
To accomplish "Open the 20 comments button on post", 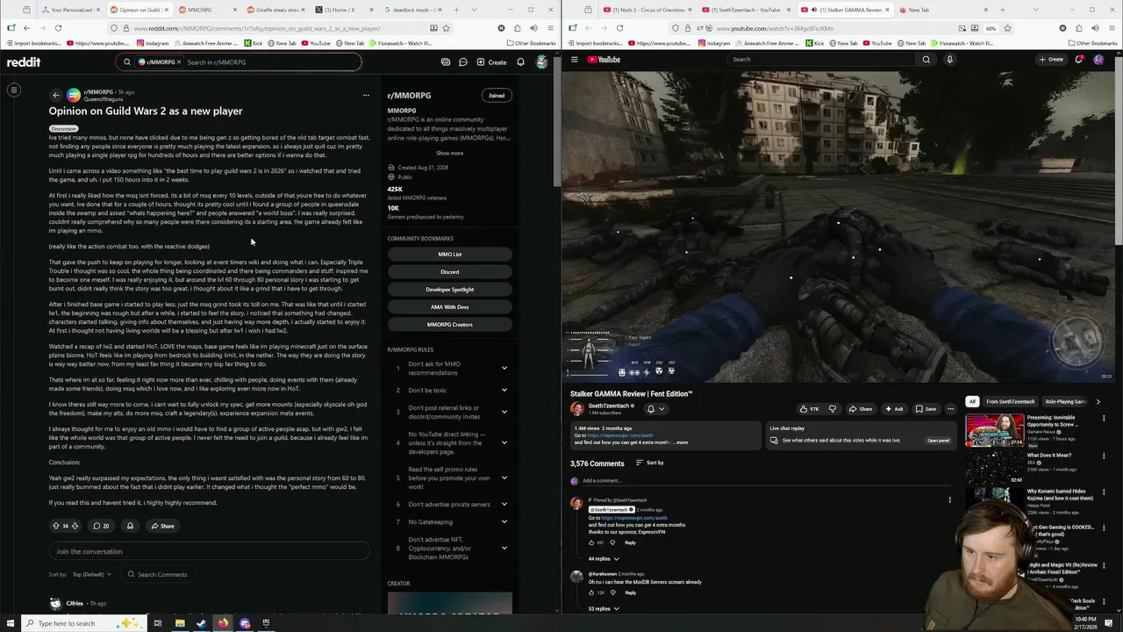I will [101, 526].
